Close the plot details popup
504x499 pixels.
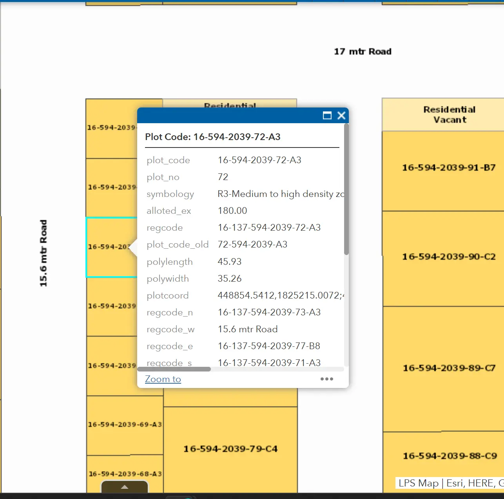point(341,115)
